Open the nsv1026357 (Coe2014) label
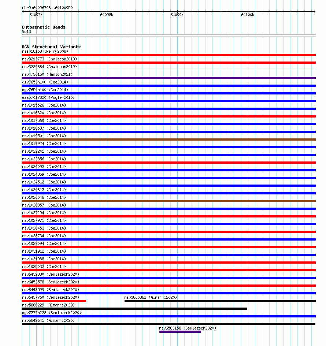The width and height of the screenshot is (326, 346). [x=44, y=205]
